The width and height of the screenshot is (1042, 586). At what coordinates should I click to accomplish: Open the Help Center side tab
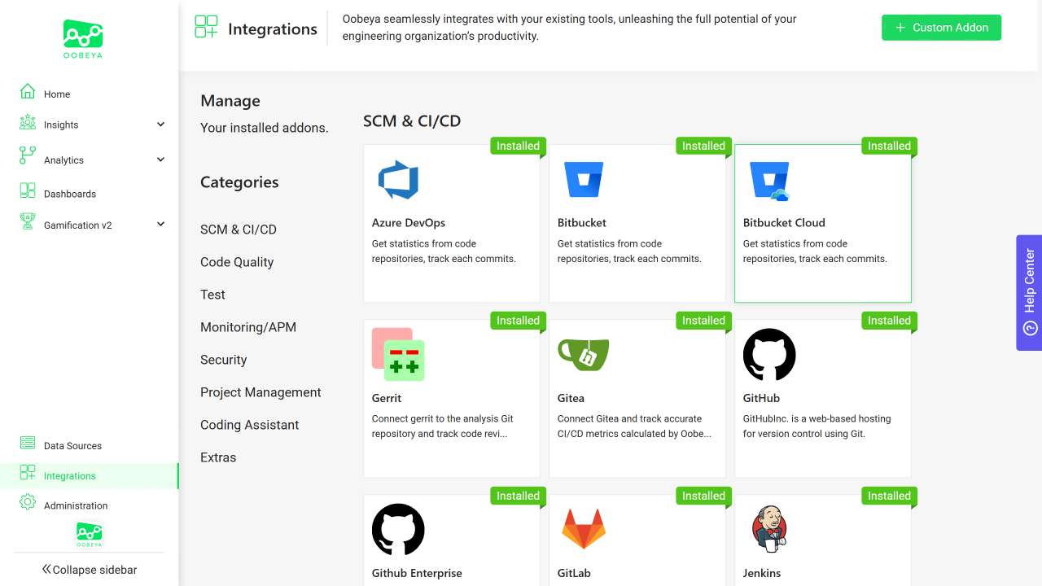click(1029, 293)
